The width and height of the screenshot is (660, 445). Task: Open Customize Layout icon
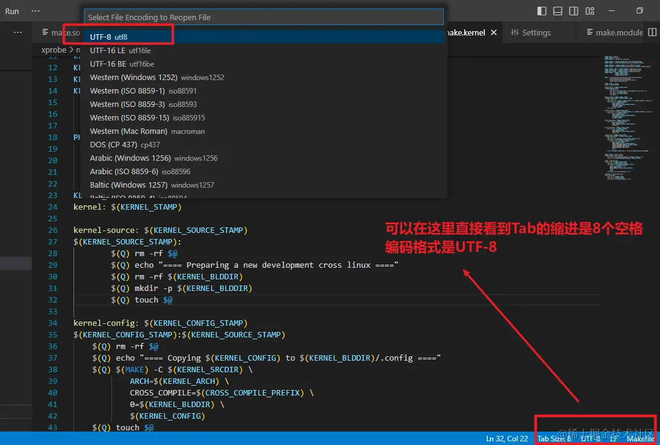tap(590, 11)
